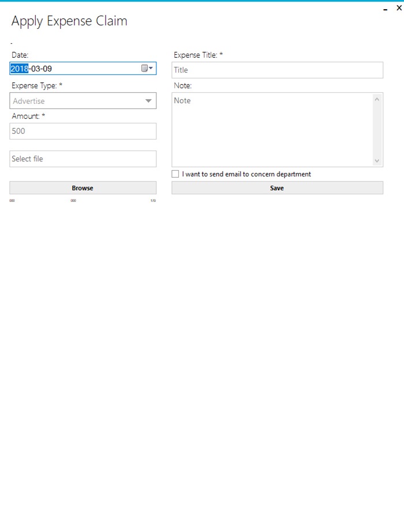
Task: Enable sending email to concern department
Action: 175,174
